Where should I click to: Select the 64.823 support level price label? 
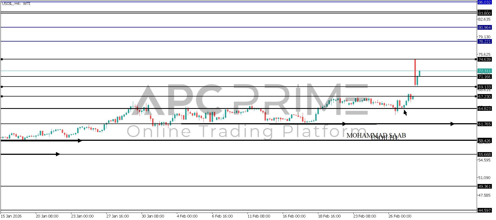(484, 109)
